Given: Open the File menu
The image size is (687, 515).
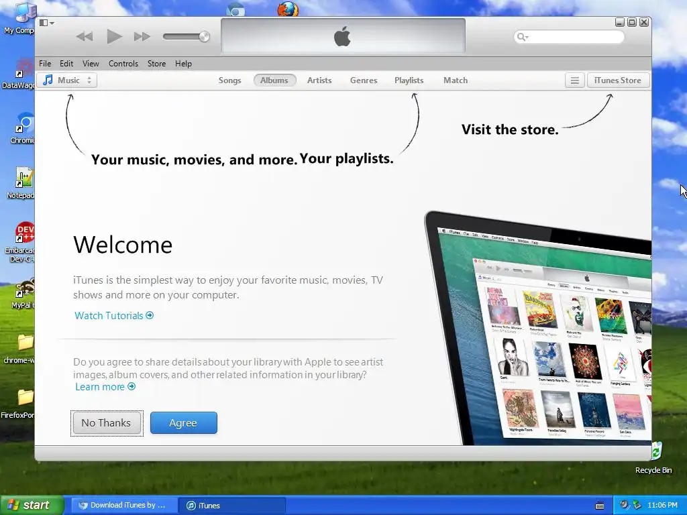Looking at the screenshot, I should (x=45, y=64).
